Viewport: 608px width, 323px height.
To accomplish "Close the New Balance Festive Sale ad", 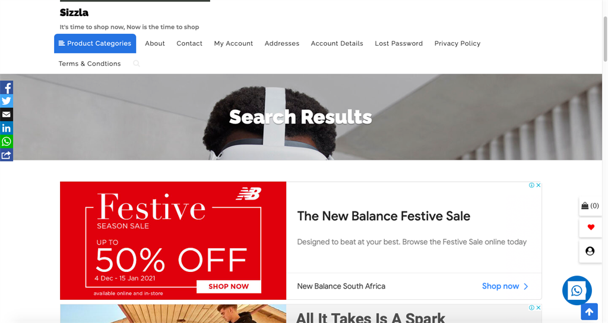I will tap(538, 185).
